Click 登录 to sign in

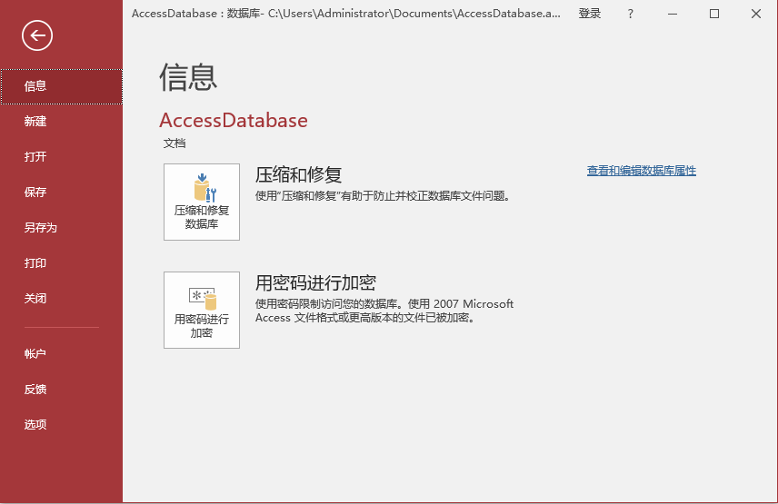point(590,14)
